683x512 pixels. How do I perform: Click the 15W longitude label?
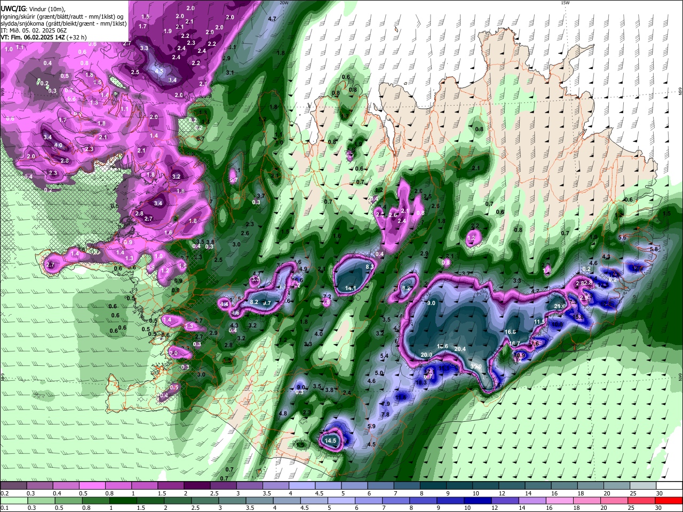point(565,3)
